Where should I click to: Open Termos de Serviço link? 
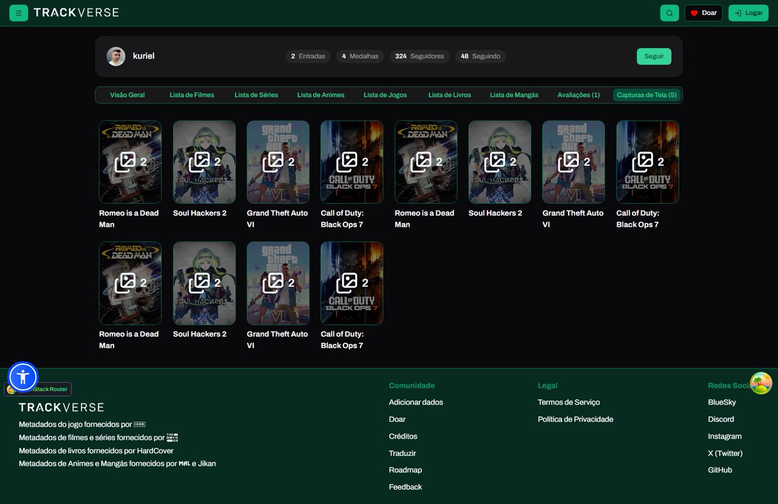tap(569, 402)
